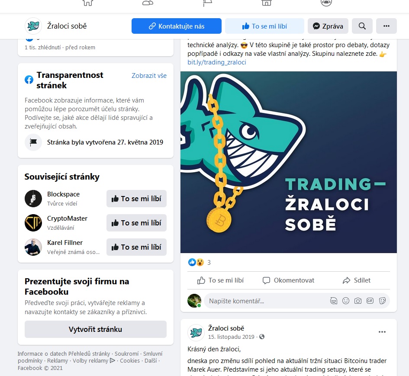
Task: Click the Zpráva messenger button
Action: pos(328,26)
